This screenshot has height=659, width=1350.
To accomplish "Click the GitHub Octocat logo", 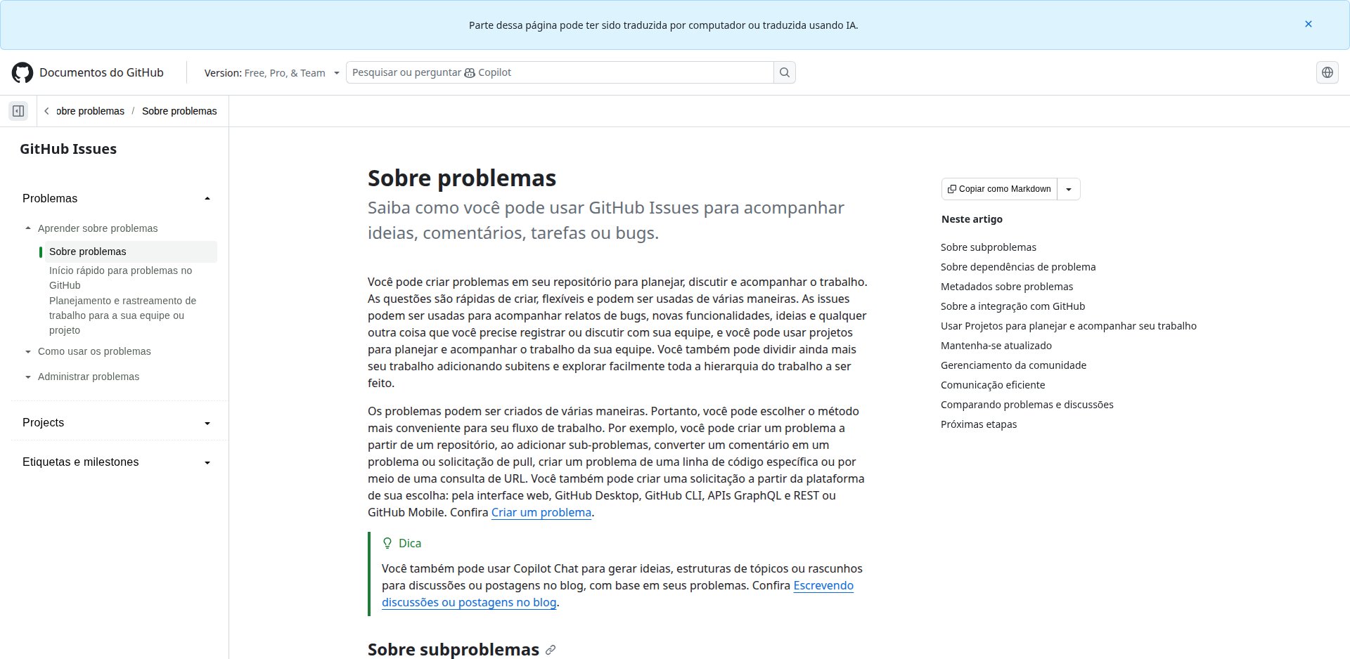I will (x=22, y=72).
